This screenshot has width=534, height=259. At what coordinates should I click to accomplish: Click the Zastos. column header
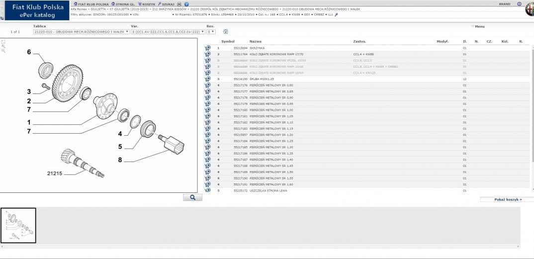pyautogui.click(x=359, y=42)
